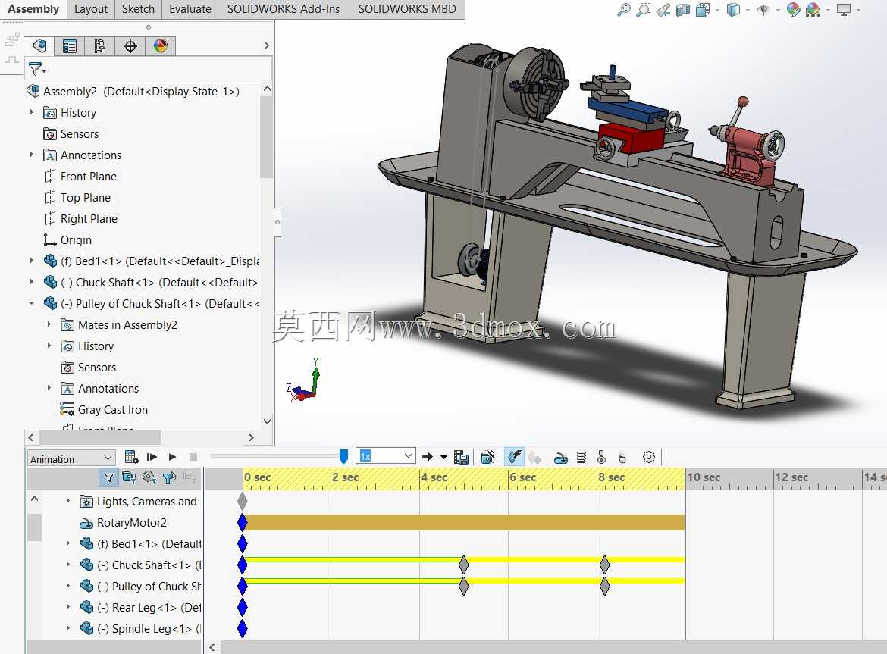Switch to the Layout tab

[x=90, y=9]
